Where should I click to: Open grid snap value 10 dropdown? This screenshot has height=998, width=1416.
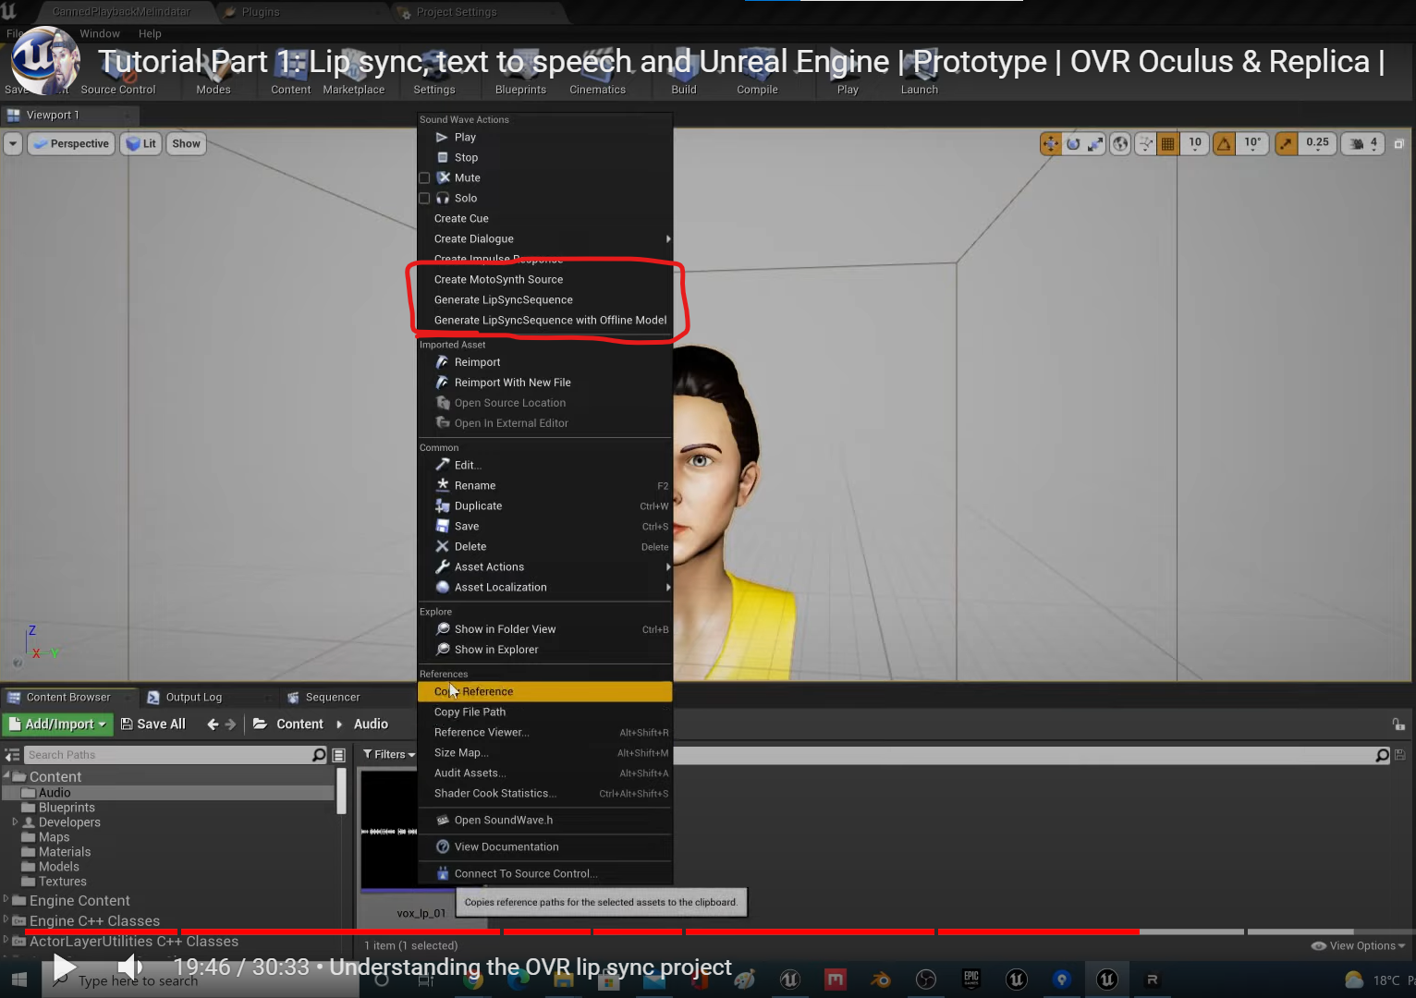(1195, 143)
